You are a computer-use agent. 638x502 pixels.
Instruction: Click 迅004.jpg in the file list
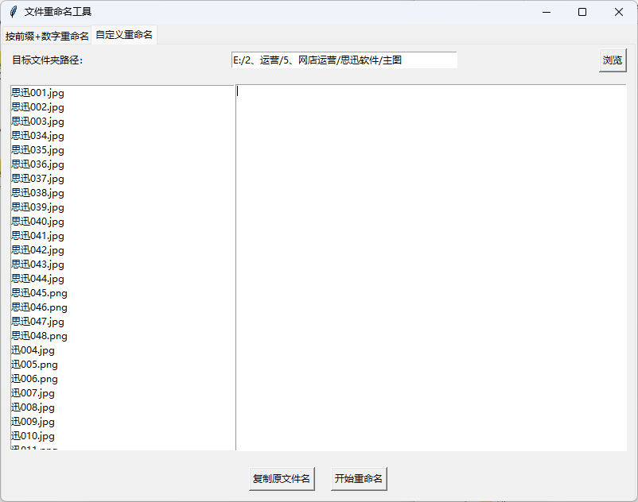(x=33, y=350)
